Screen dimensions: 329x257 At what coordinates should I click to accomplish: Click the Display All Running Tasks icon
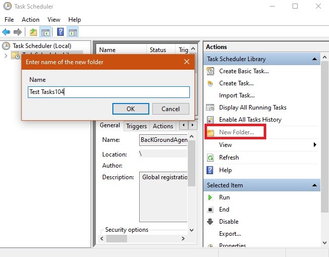(x=210, y=108)
